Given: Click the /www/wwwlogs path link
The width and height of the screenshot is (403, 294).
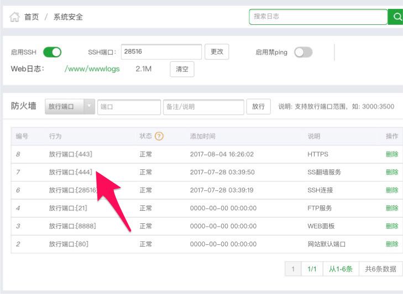Looking at the screenshot, I should (92, 70).
